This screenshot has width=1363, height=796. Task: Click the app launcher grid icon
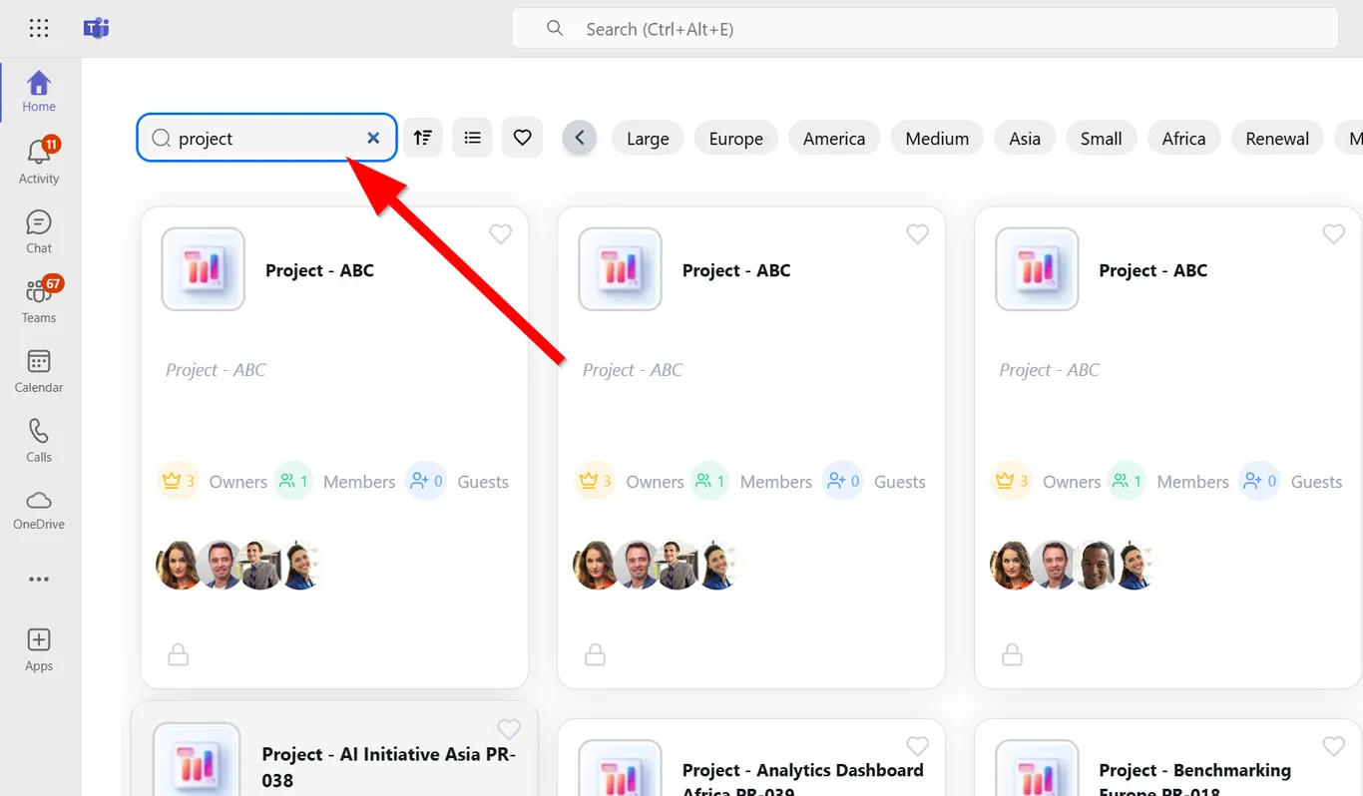(x=39, y=28)
